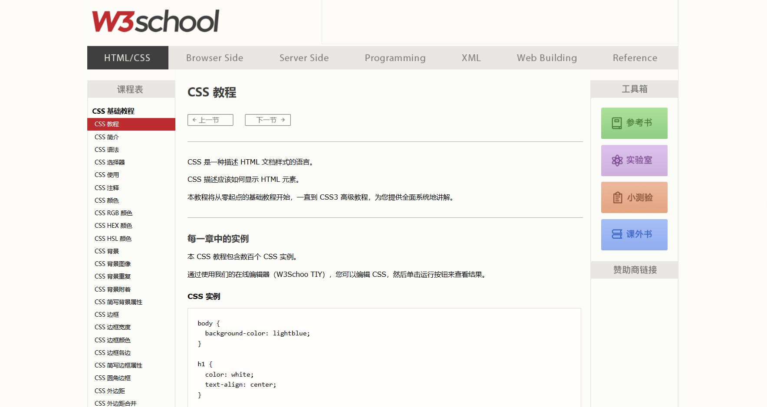Open the Server Side section

coord(304,57)
